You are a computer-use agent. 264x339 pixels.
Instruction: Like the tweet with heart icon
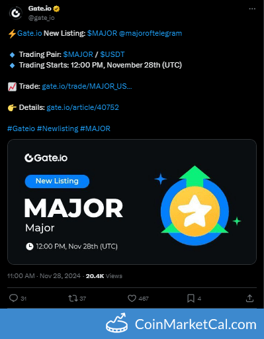coord(132,299)
